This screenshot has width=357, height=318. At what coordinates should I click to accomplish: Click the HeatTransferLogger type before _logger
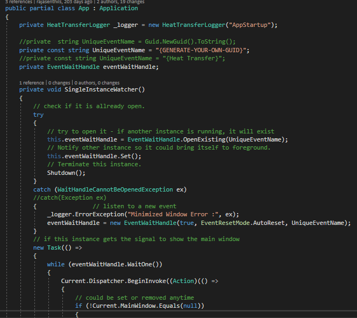point(78,25)
